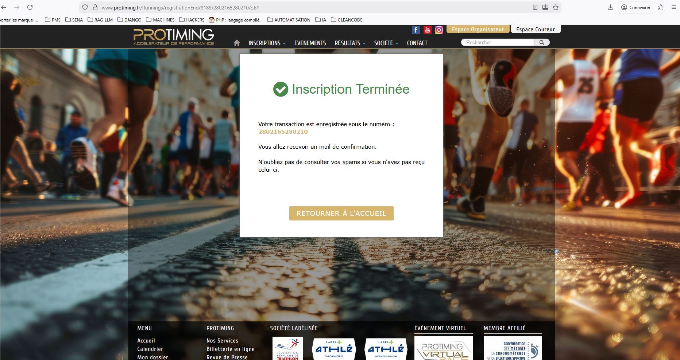Bookmark this page with the star icon
Image resolution: width=680 pixels, height=360 pixels.
pos(556,7)
